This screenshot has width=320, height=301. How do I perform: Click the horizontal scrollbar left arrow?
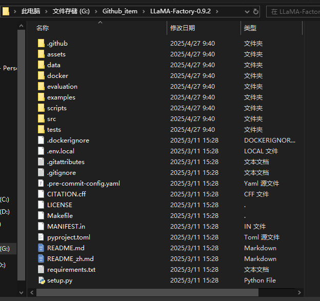(32, 292)
